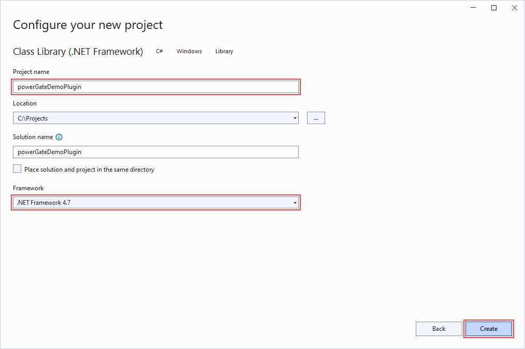The height and width of the screenshot is (349, 525).
Task: Expand the Location dropdown arrow
Action: click(x=295, y=118)
